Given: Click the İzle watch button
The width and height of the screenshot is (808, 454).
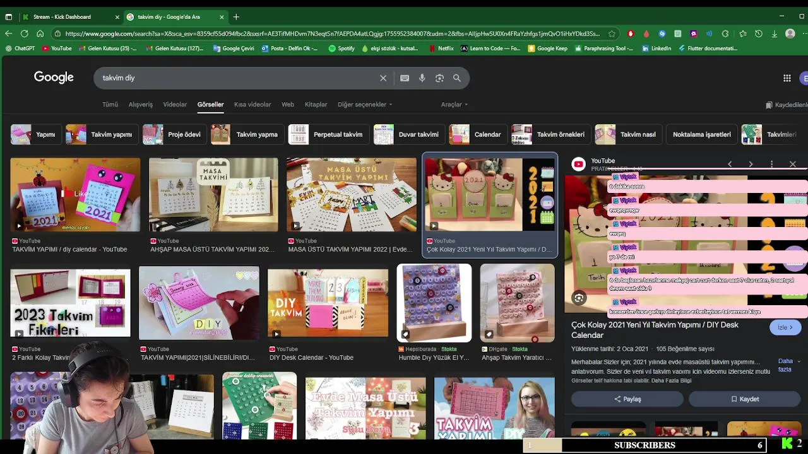Looking at the screenshot, I should point(785,327).
